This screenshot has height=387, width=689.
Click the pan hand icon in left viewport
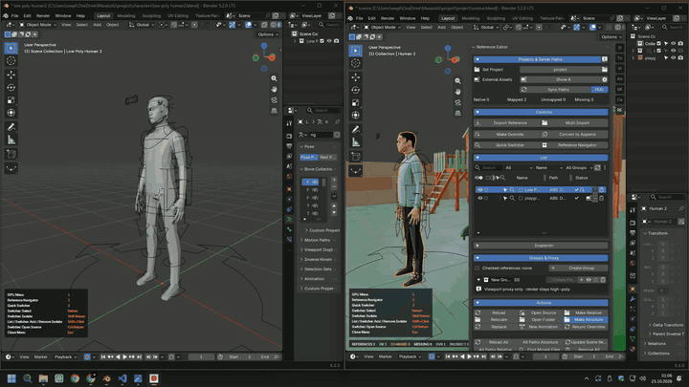click(275, 89)
